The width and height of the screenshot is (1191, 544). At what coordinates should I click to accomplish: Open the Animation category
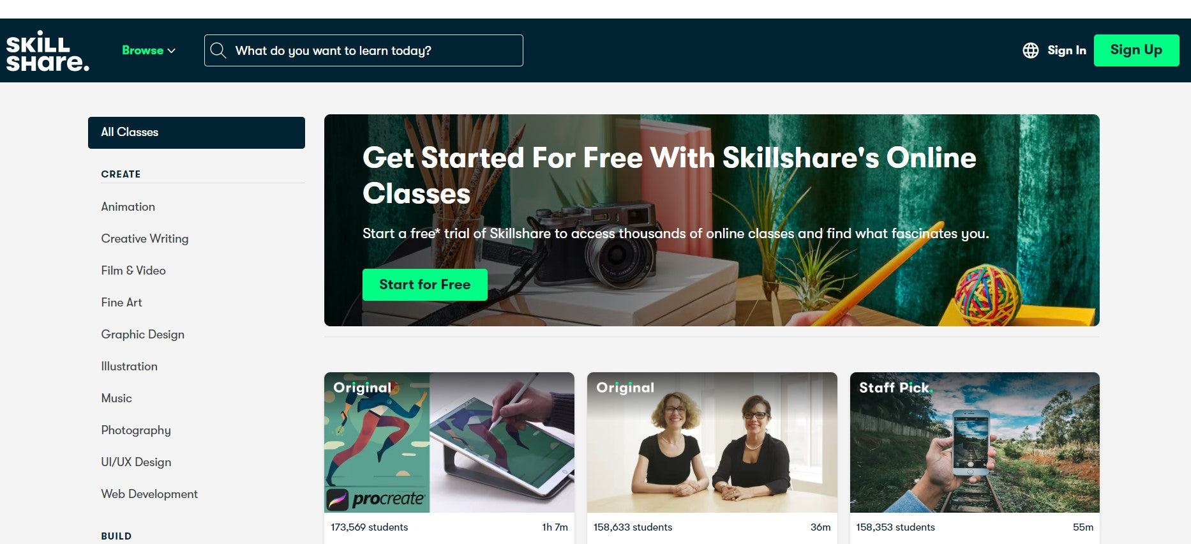coord(128,207)
